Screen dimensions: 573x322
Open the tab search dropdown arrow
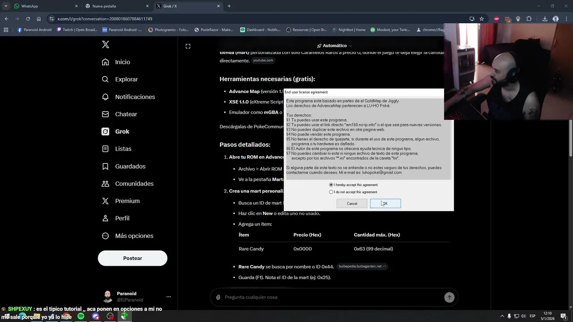click(5, 6)
